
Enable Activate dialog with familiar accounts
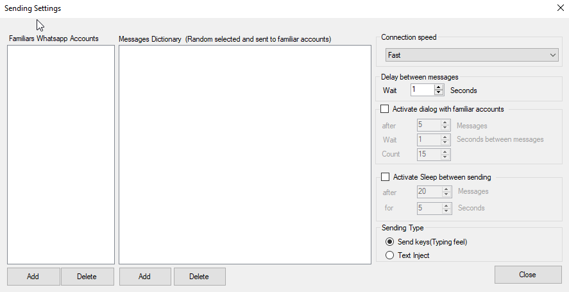[385, 109]
